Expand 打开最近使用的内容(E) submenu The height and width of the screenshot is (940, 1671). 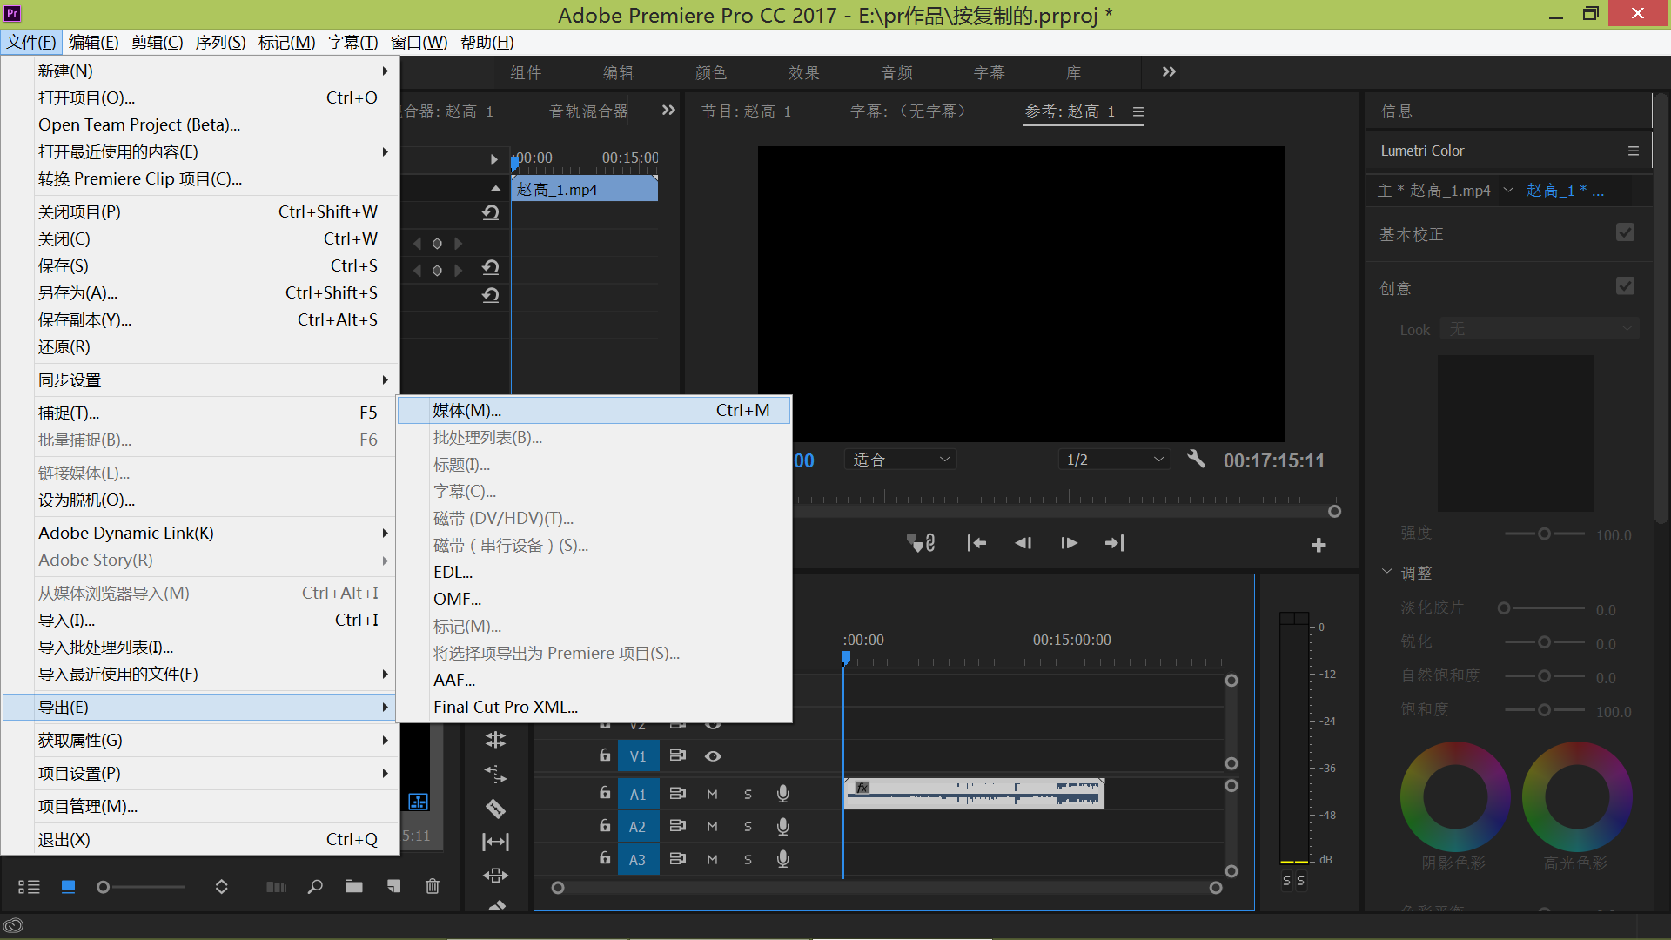click(x=200, y=151)
